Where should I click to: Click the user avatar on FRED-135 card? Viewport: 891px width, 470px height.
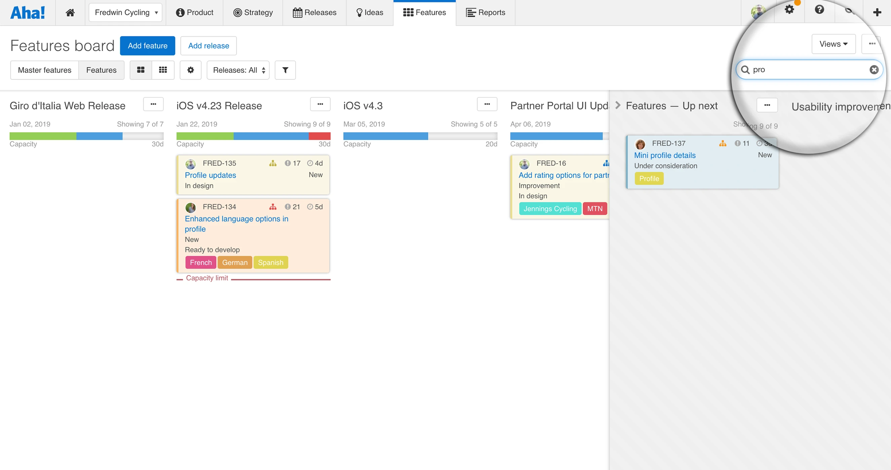coord(190,164)
